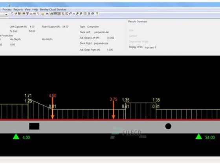Click the funnel-shaped toolbar icon
This screenshot has width=220, height=165.
tap(27, 14)
